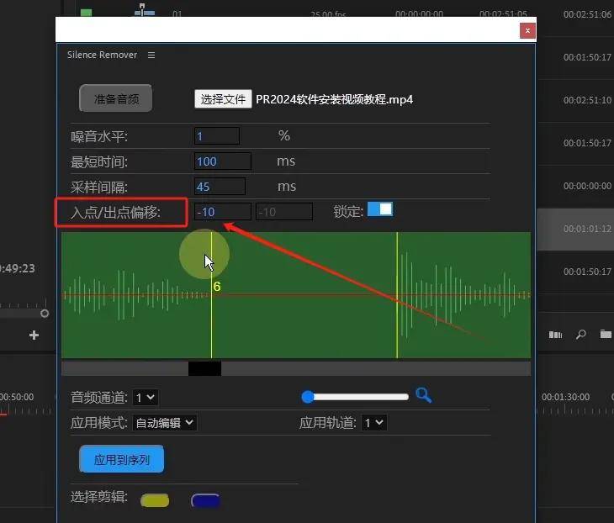Screen dimensions: 614x523
Task: Click the new bin folder icon
Action: tap(606, 334)
